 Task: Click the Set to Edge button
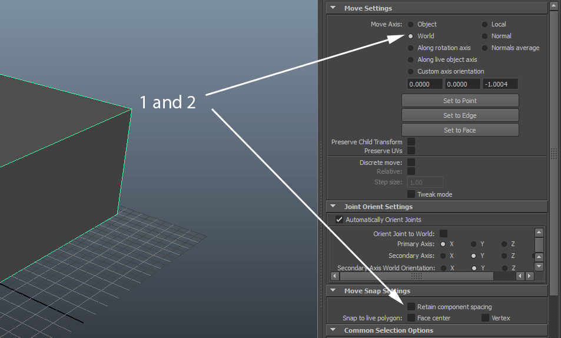click(460, 115)
